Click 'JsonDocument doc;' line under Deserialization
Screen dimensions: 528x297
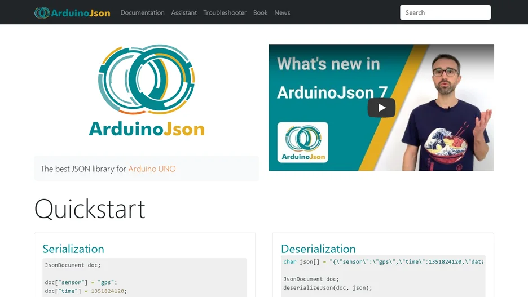pyautogui.click(x=311, y=279)
